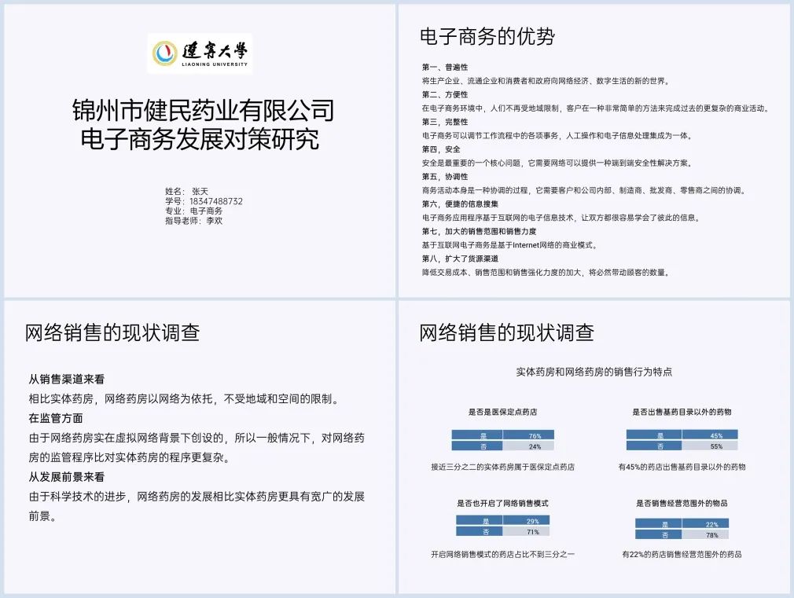Click the 76% bar value
The height and width of the screenshot is (598, 794).
(535, 435)
